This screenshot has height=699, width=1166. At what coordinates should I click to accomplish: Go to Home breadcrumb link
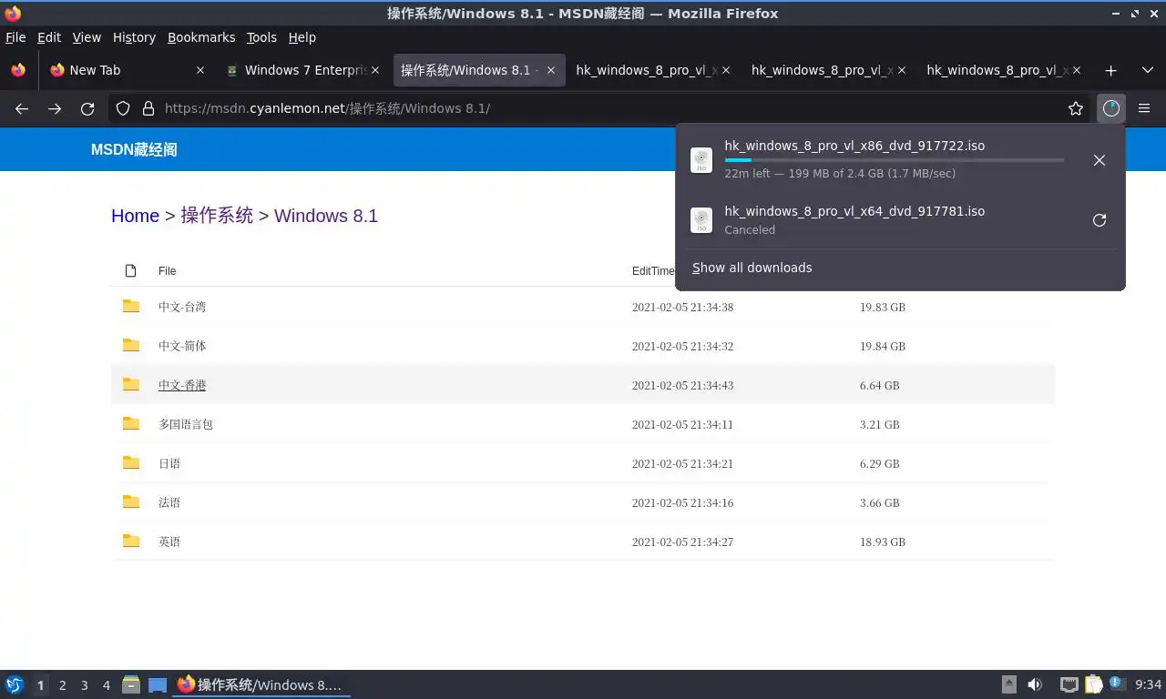(135, 216)
